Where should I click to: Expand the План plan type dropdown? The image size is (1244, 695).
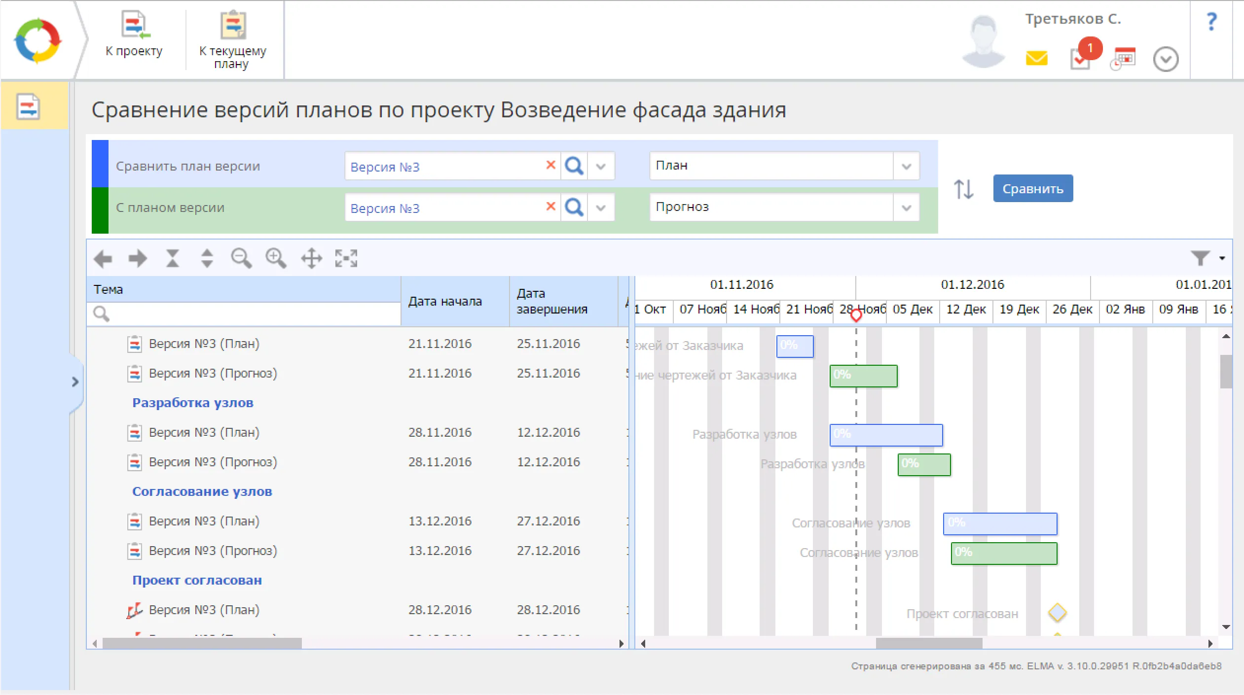(x=906, y=166)
